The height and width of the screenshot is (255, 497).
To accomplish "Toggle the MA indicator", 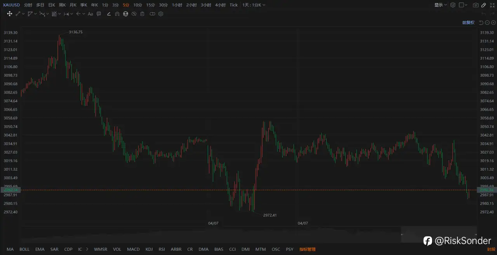I will (10, 249).
